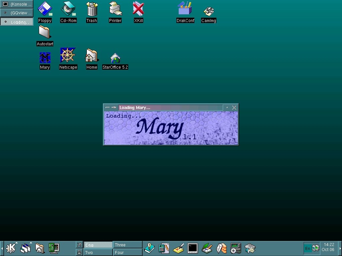The width and height of the screenshot is (342, 256).
Task: Open the Mary desktop icon
Action: tap(45, 58)
